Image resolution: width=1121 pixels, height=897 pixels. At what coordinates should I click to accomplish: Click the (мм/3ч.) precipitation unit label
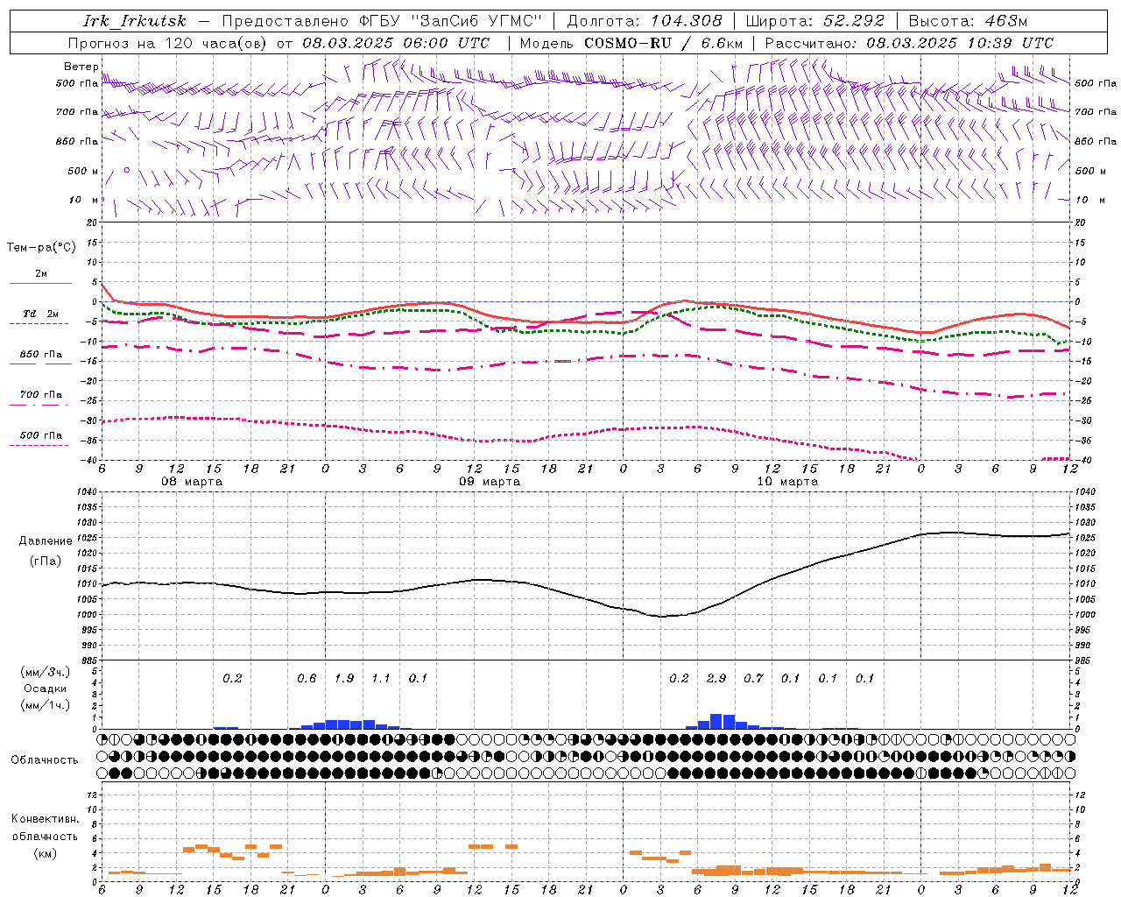tap(46, 672)
